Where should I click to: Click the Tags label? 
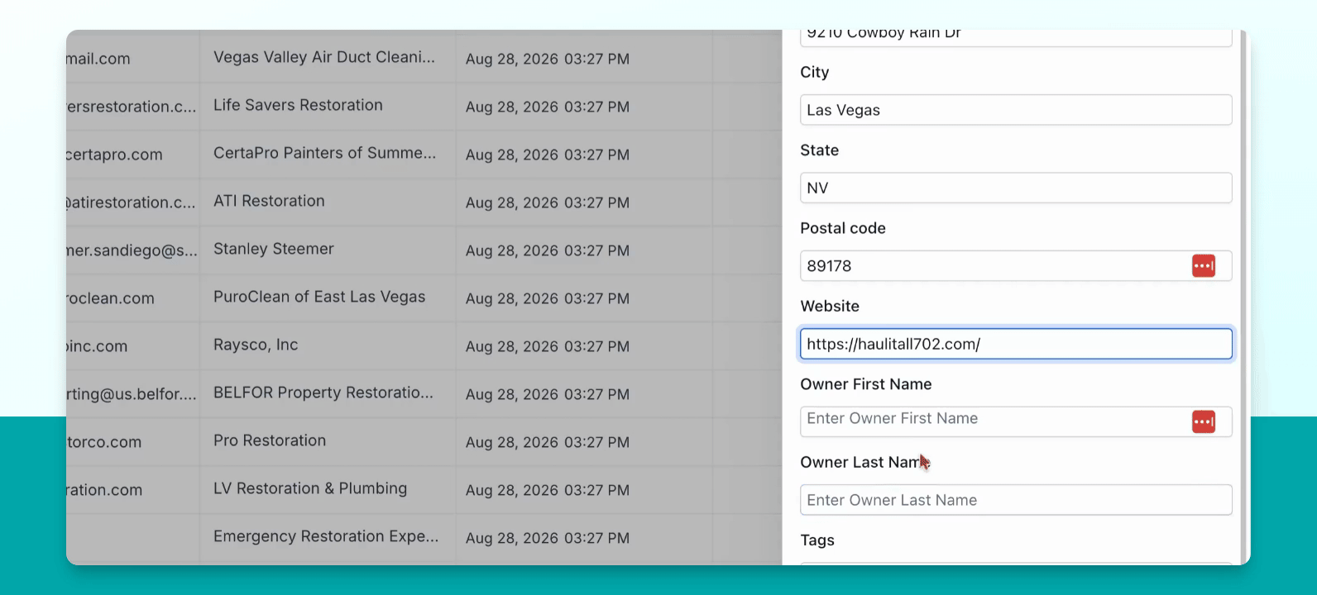tap(817, 540)
